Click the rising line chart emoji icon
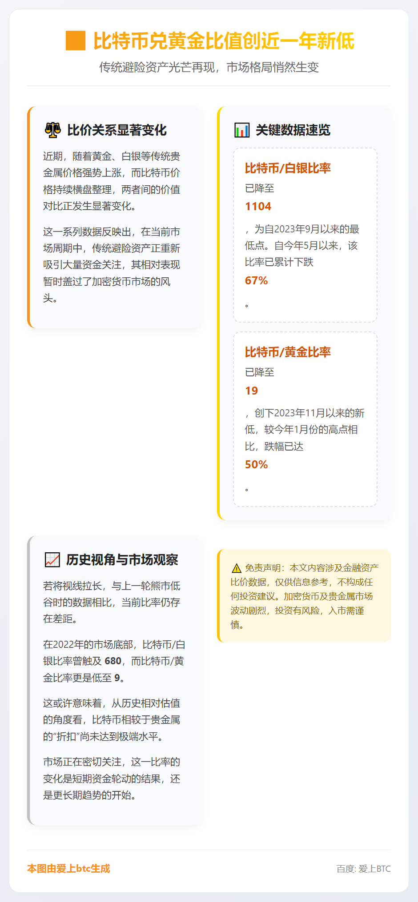Viewport: 418px width, 902px height. [x=52, y=560]
